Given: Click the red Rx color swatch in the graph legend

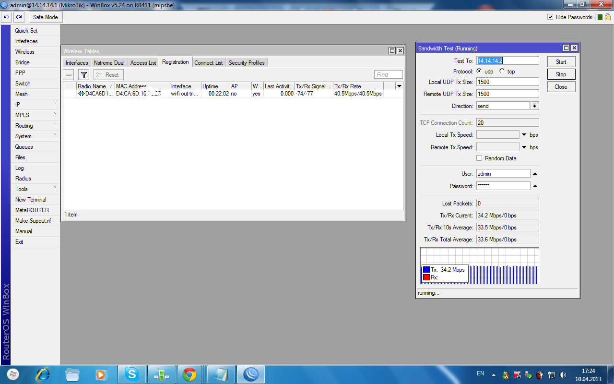Looking at the screenshot, I should pos(426,277).
